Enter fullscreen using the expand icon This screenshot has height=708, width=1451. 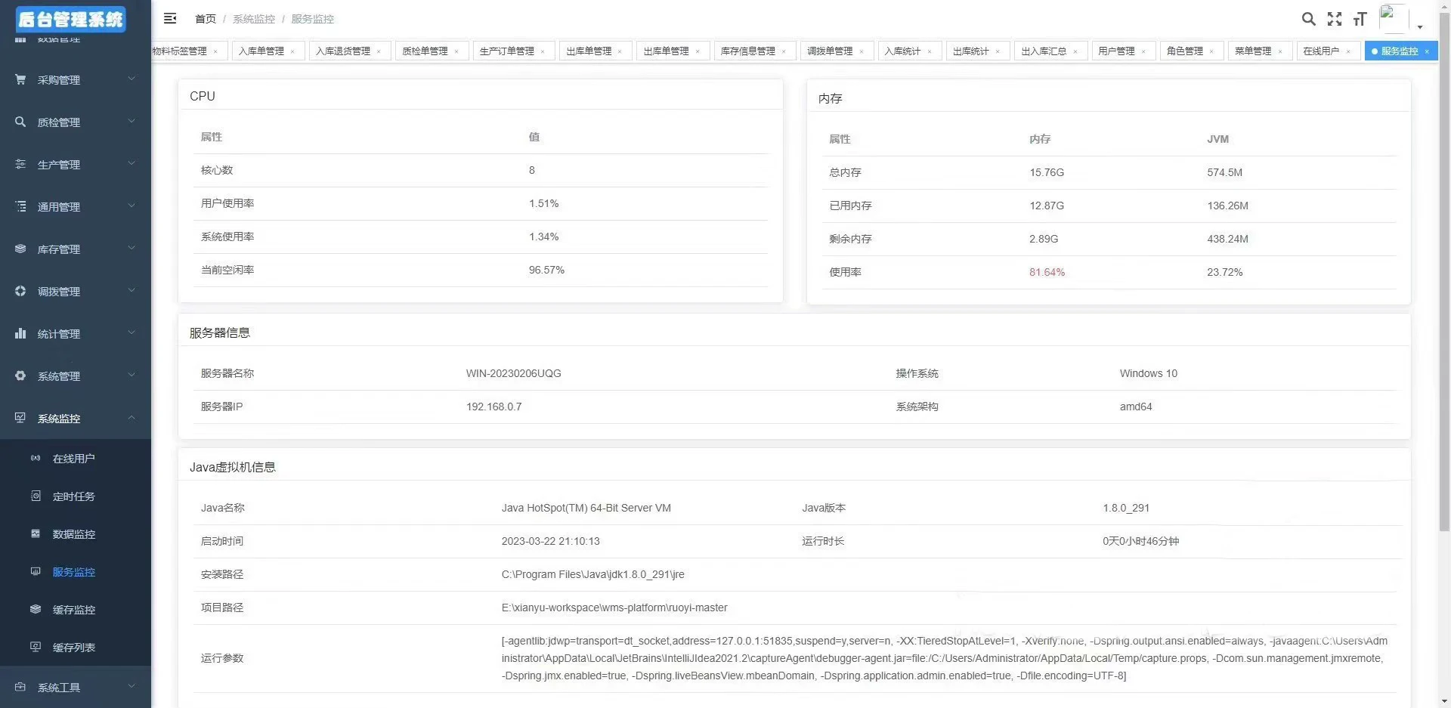(1335, 19)
